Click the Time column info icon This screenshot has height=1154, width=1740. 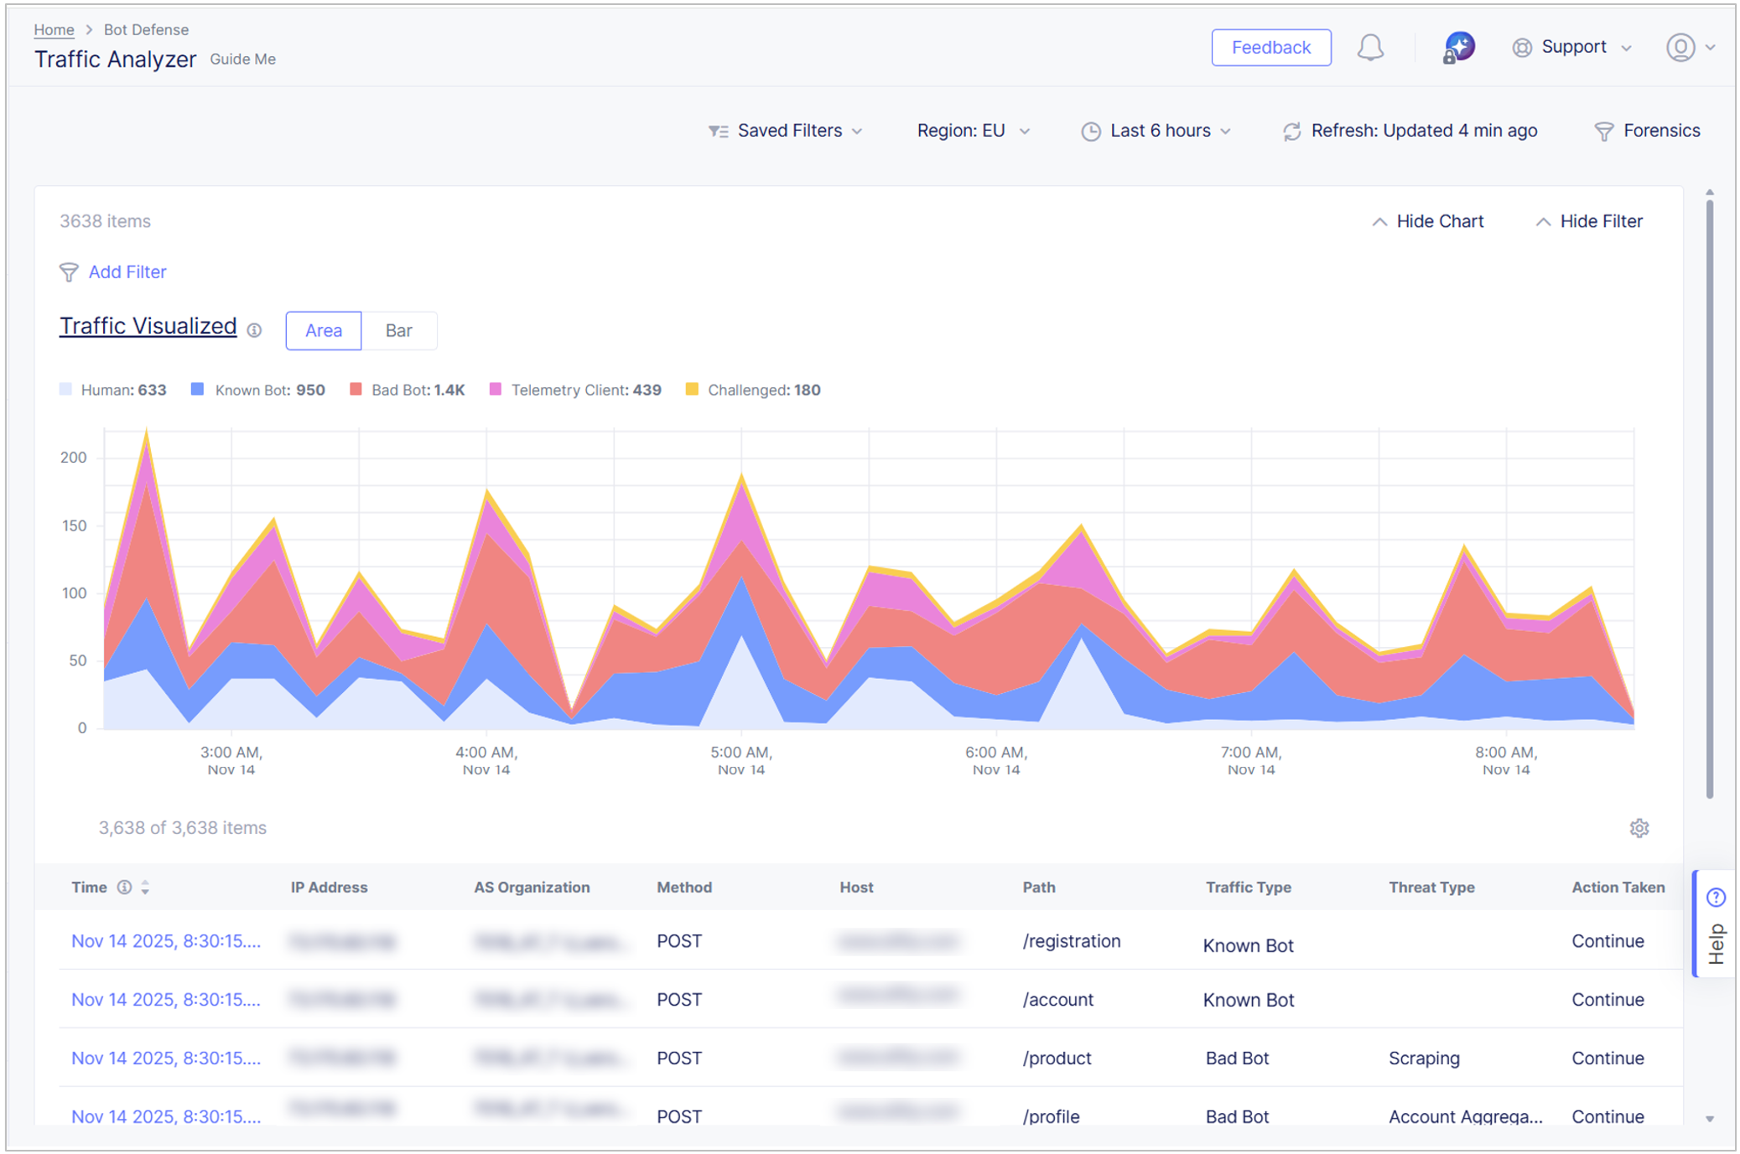[x=124, y=887]
